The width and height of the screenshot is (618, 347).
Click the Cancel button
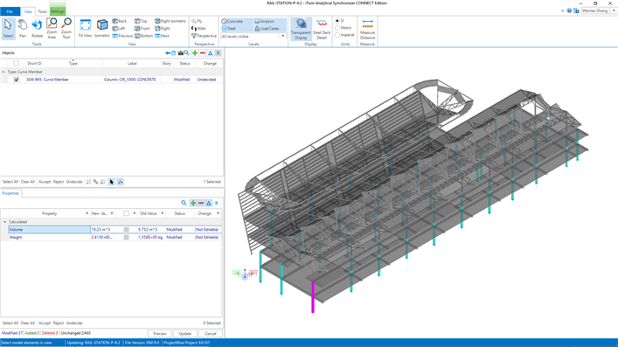(x=210, y=333)
